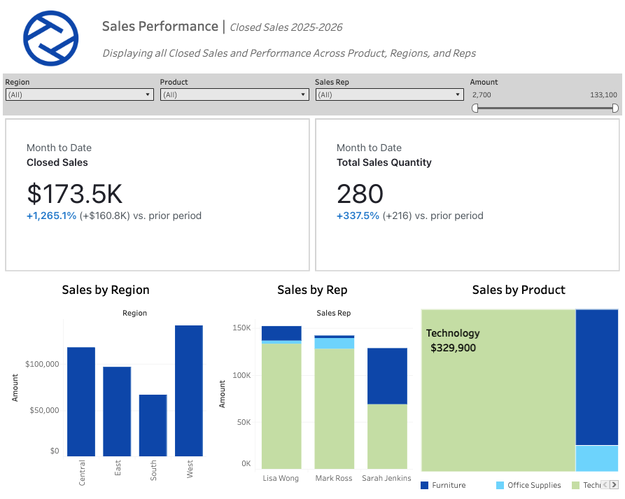Image resolution: width=625 pixels, height=499 pixels.
Task: Click the Office Supplies legend color square
Action: click(x=498, y=485)
